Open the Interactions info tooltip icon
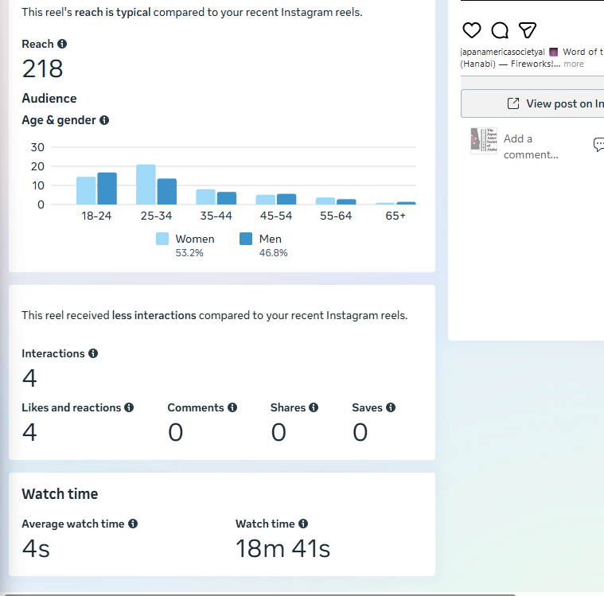This screenshot has width=604, height=596. pos(93,353)
